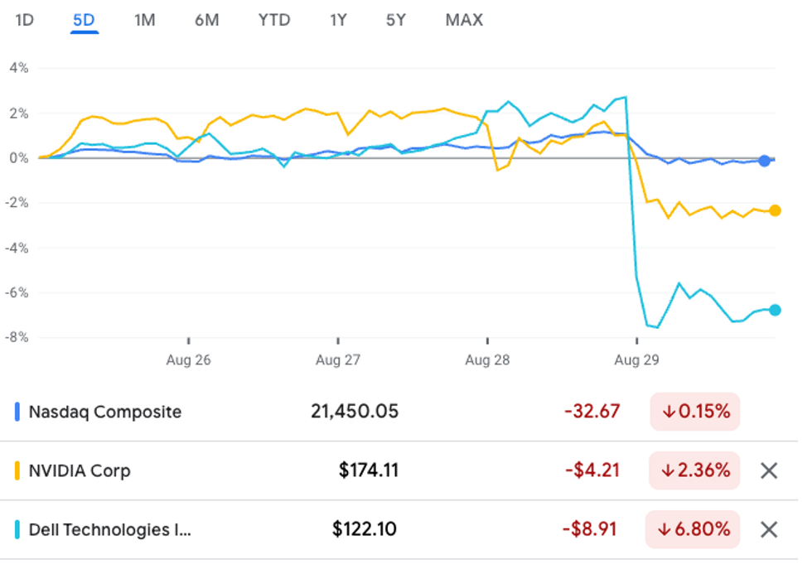Select YTD time range
This screenshot has width=812, height=569.
274,20
